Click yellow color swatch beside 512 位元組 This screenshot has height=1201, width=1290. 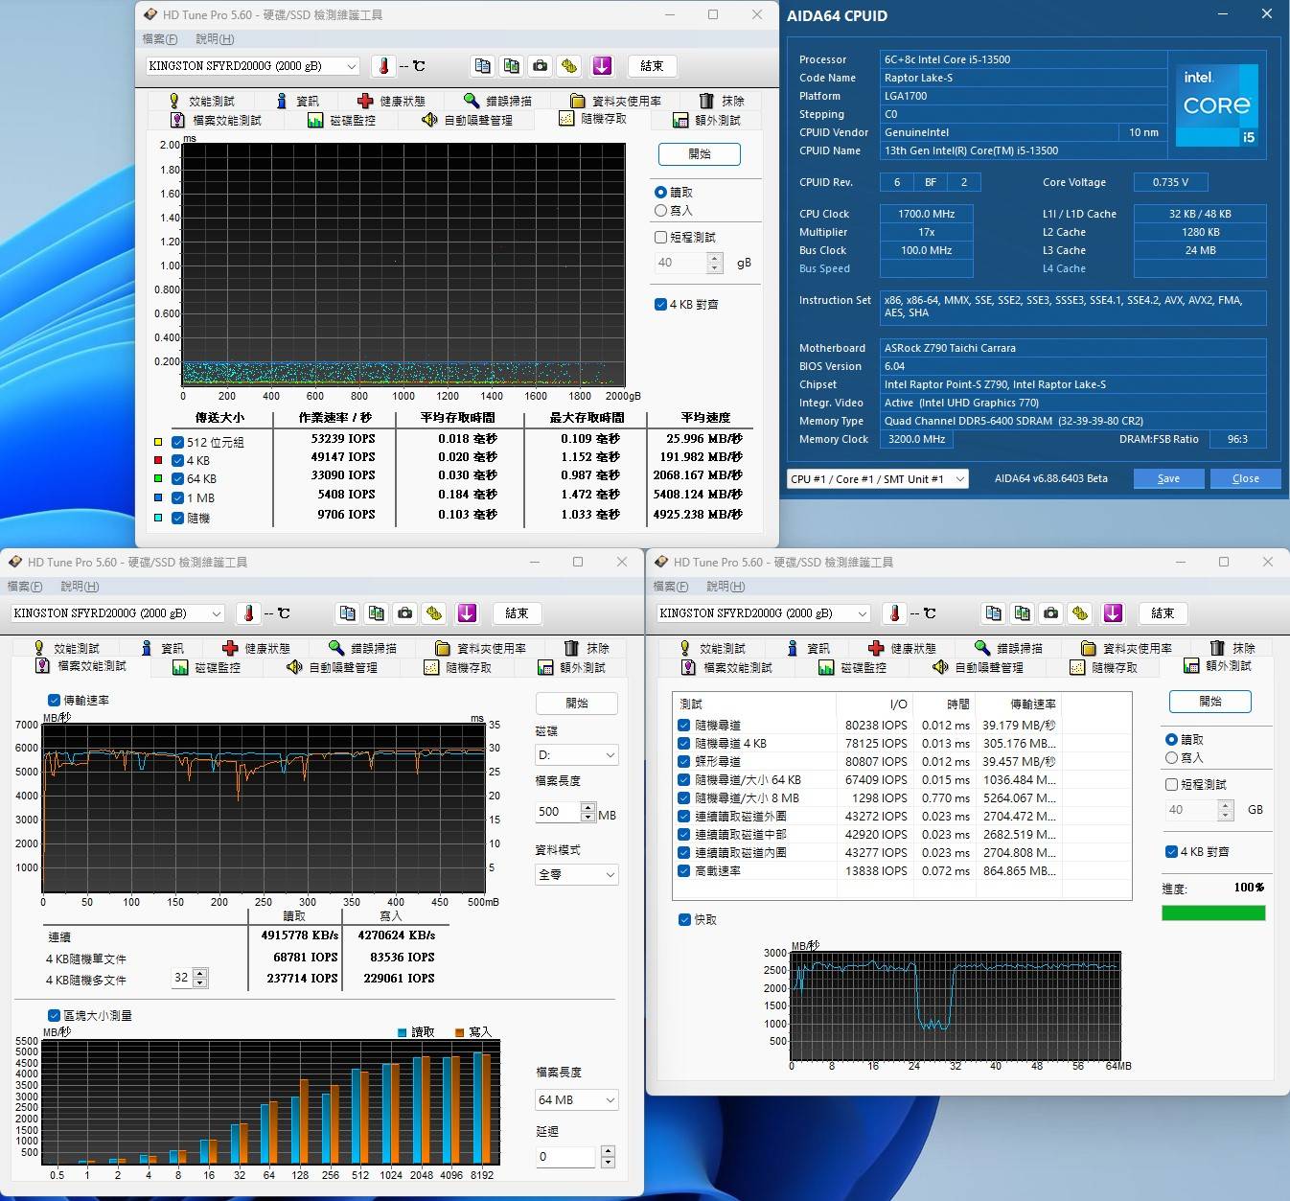pos(159,443)
